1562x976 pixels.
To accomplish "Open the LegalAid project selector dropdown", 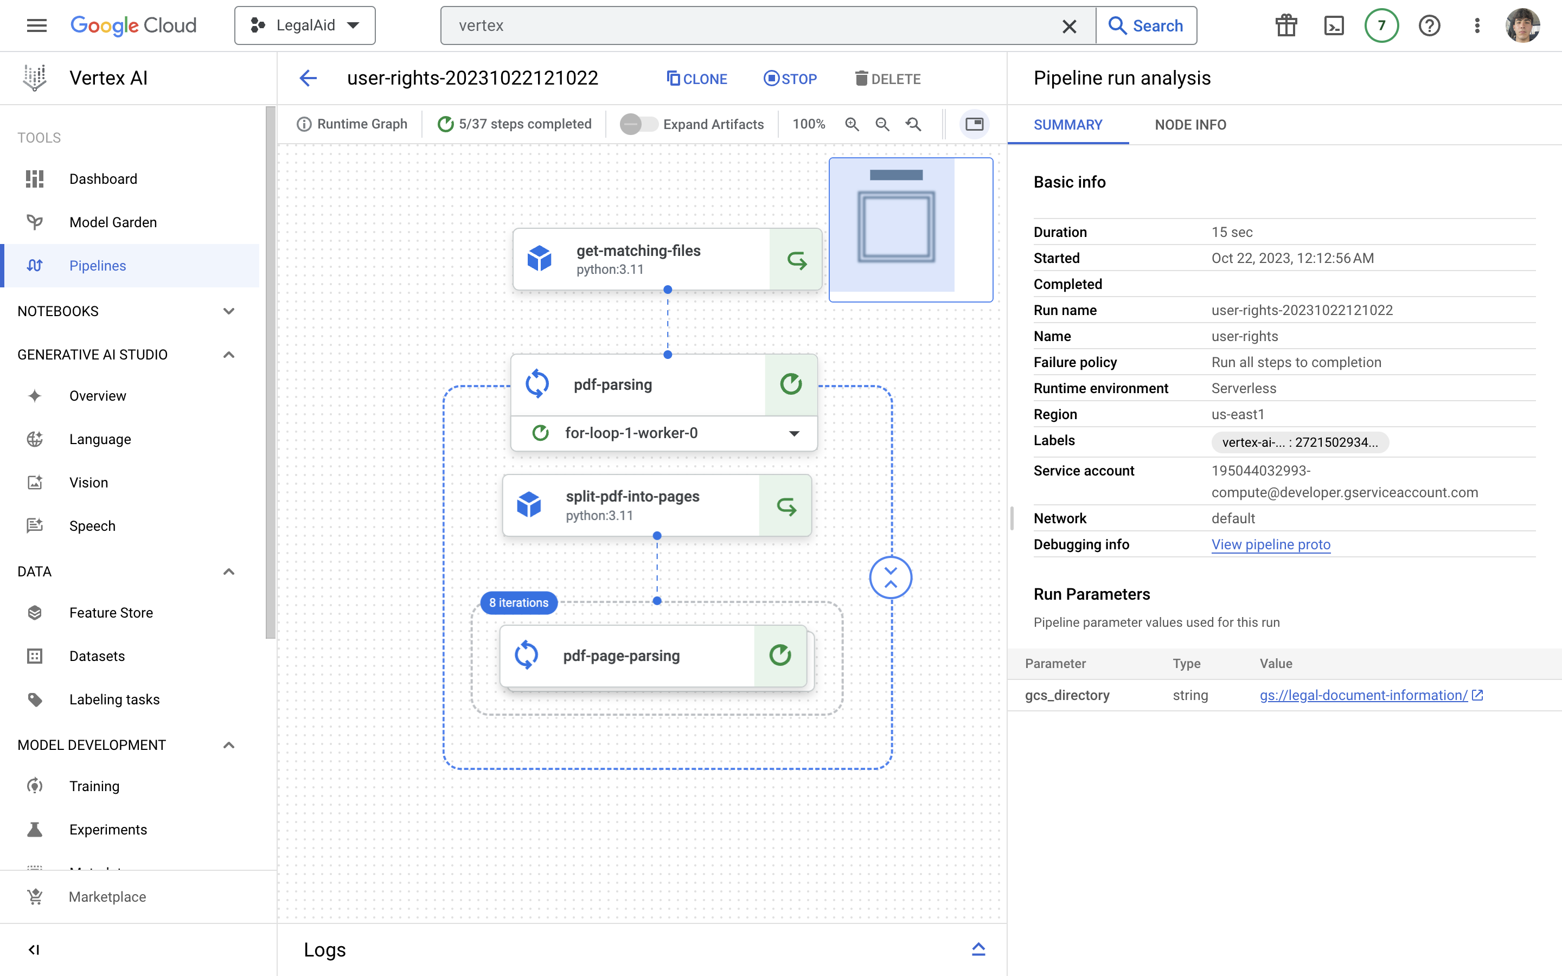I will click(x=305, y=26).
